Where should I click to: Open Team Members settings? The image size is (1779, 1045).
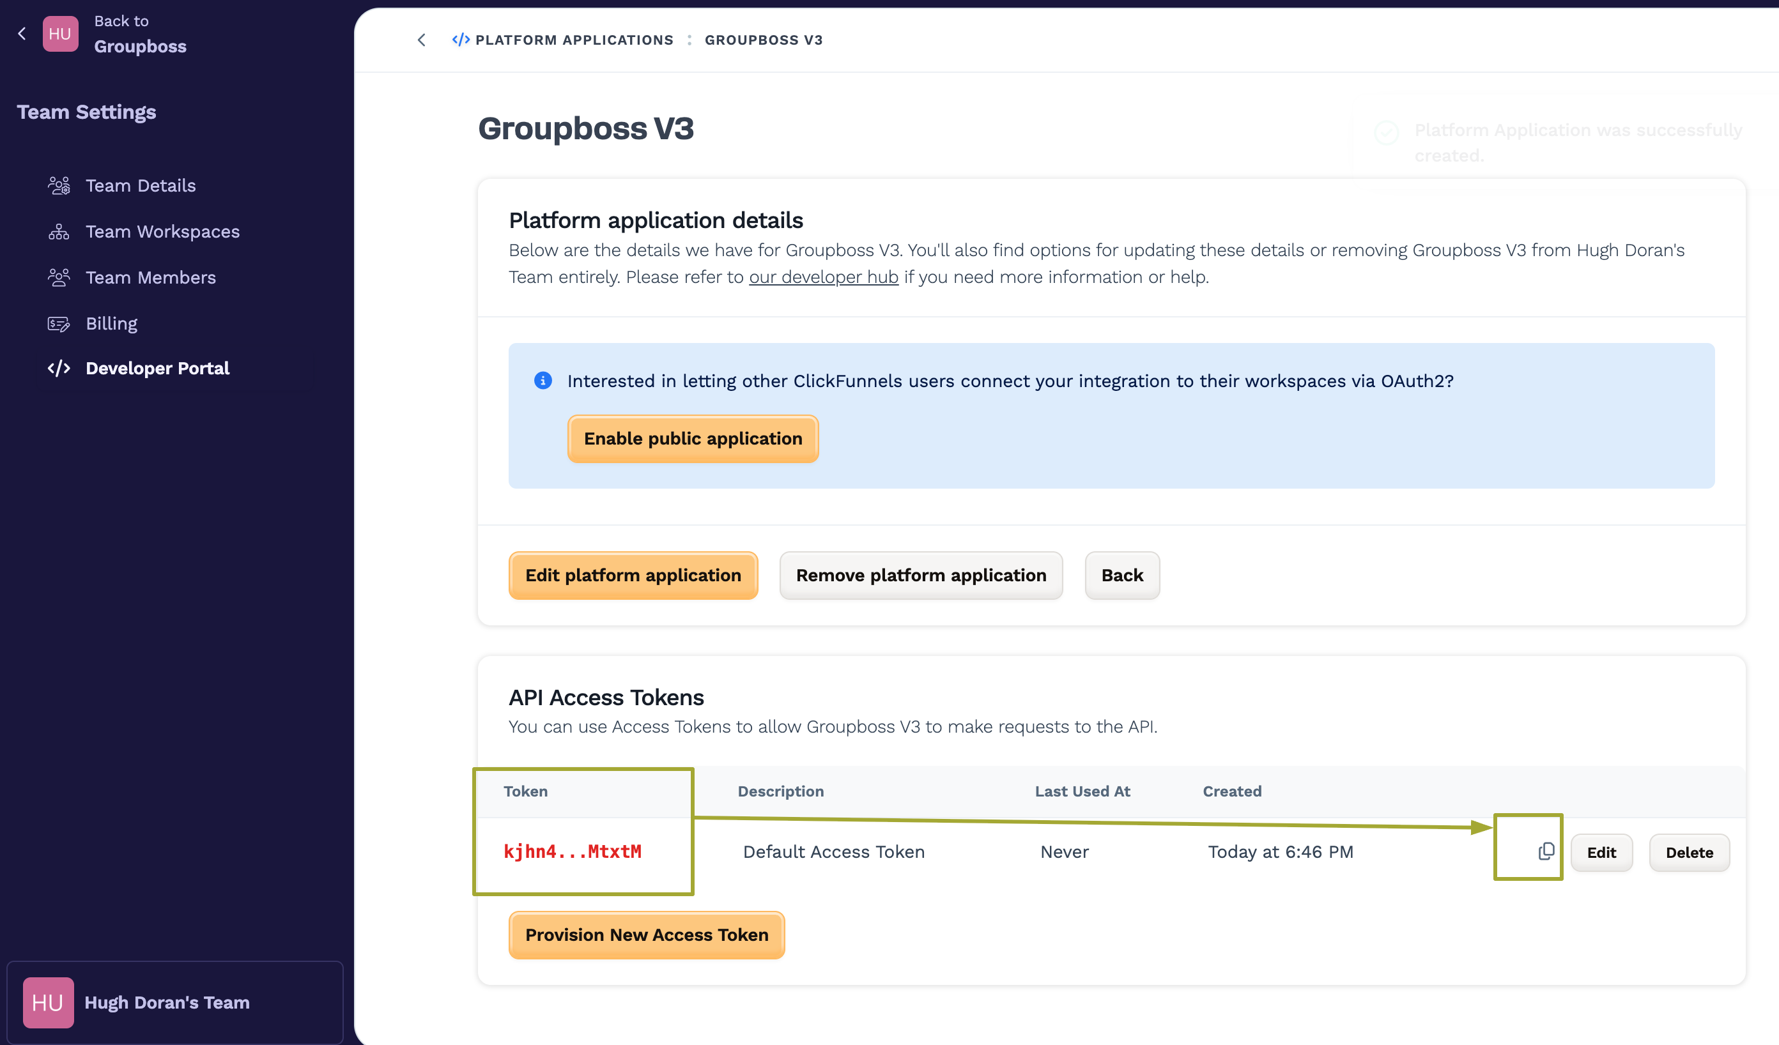(x=150, y=277)
